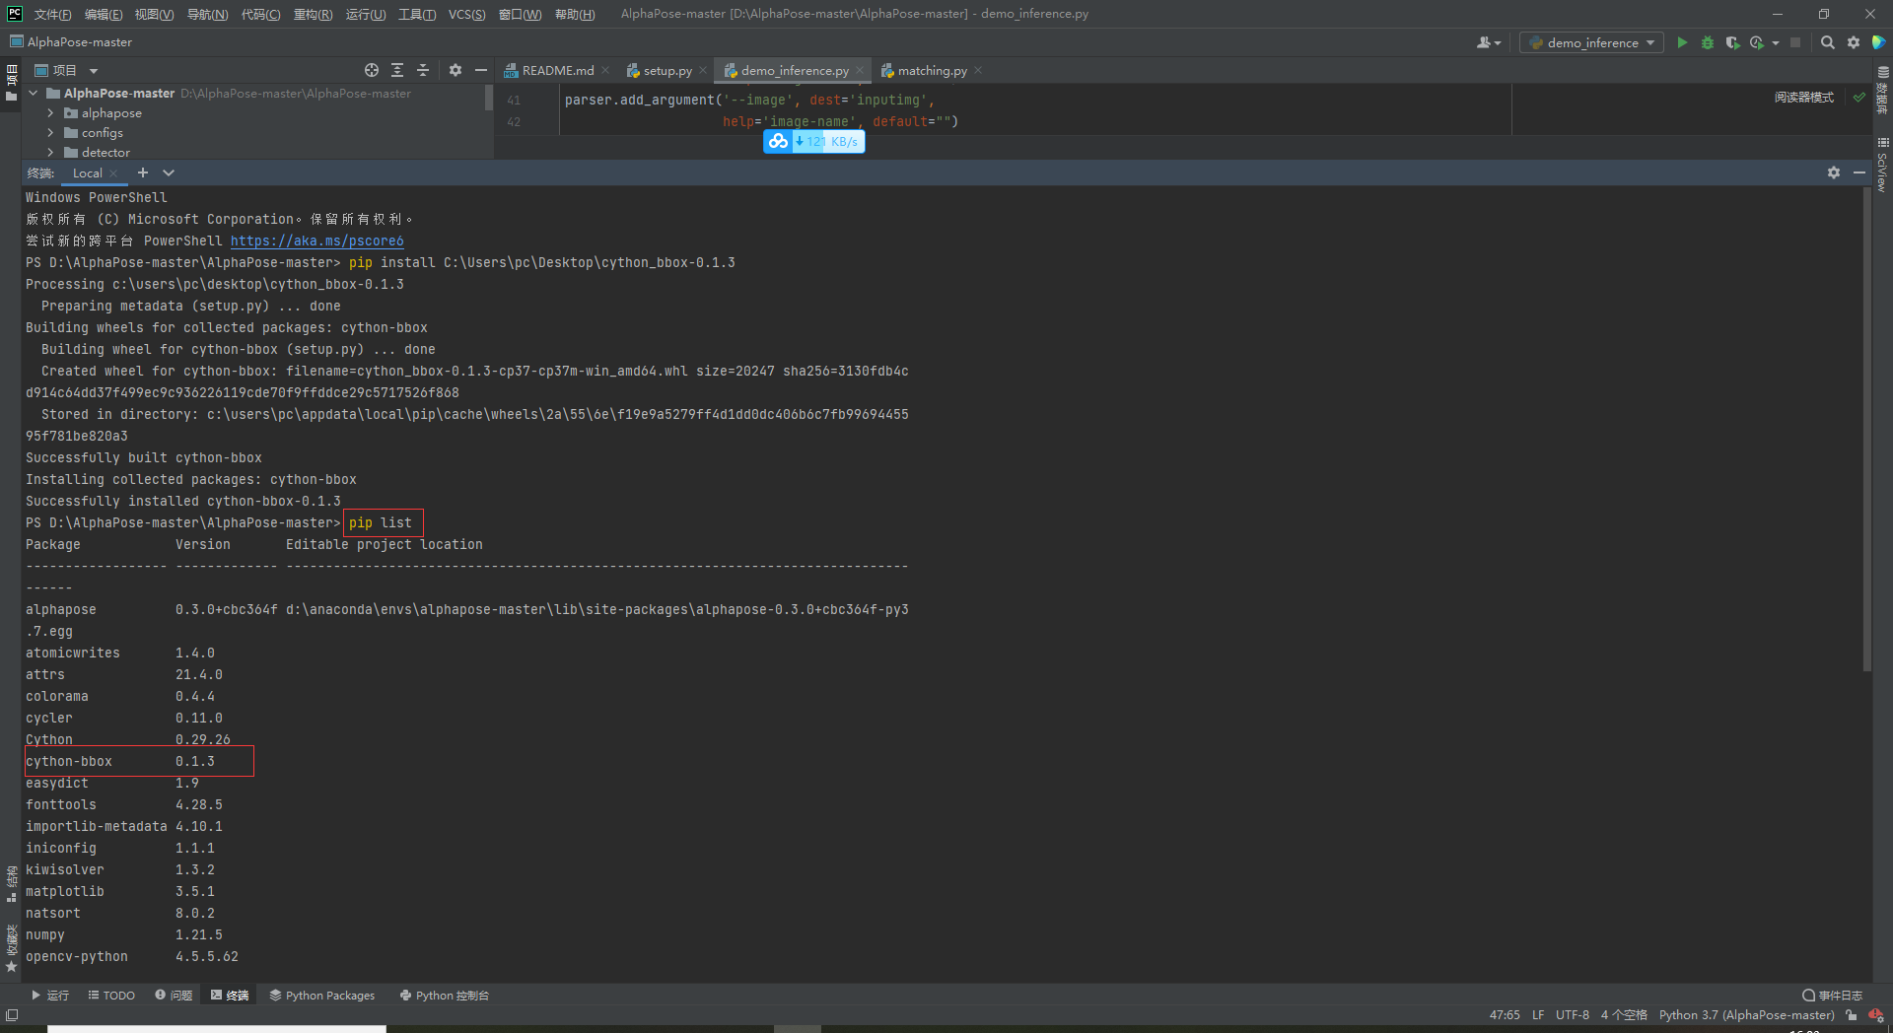
Task: Open 视图(V) menu
Action: coord(154,14)
